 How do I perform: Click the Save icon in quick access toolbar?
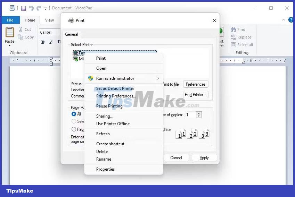pos(24,8)
